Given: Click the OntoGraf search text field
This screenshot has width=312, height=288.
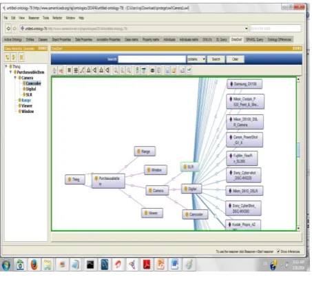Looking at the screenshot, I should pos(152,59).
